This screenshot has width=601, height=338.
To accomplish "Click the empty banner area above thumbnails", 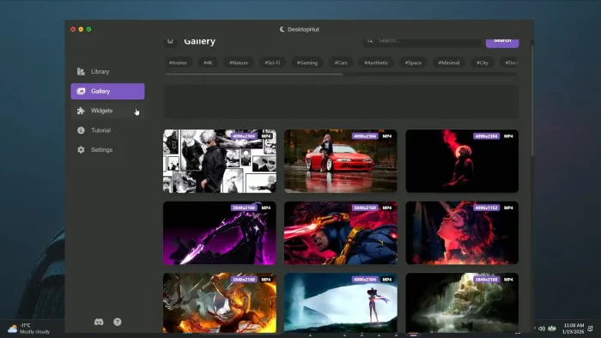I will click(341, 101).
